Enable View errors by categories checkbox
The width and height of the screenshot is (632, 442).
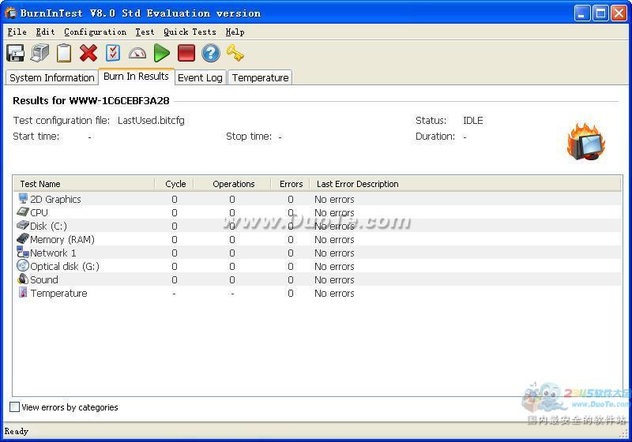[x=14, y=406]
